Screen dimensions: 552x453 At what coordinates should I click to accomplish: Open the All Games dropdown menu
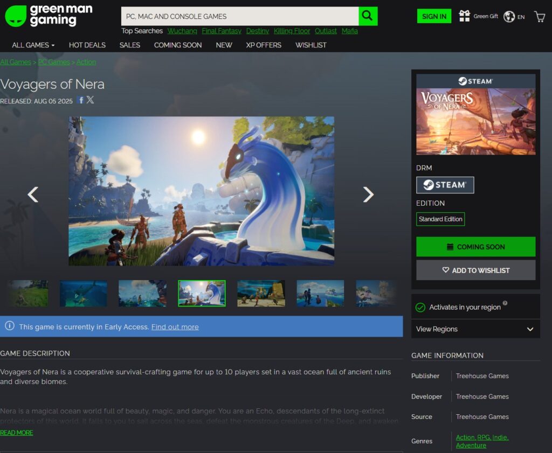[33, 45]
